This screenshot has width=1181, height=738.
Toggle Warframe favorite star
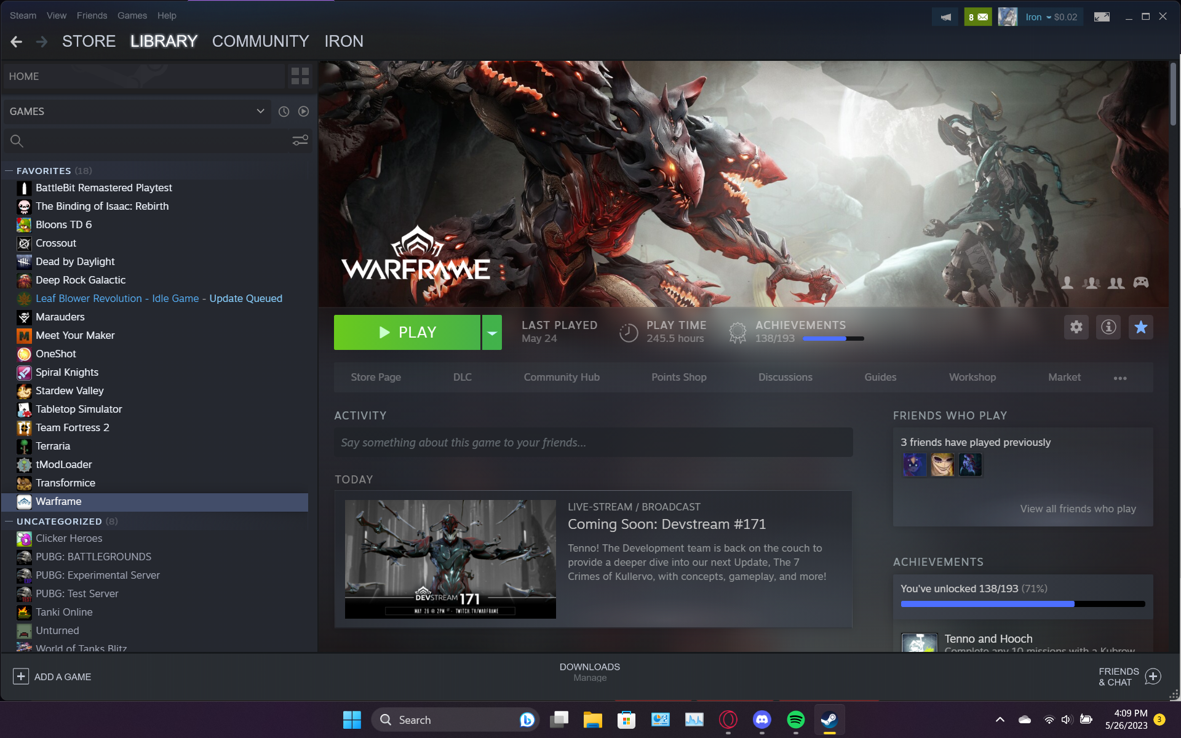point(1140,327)
